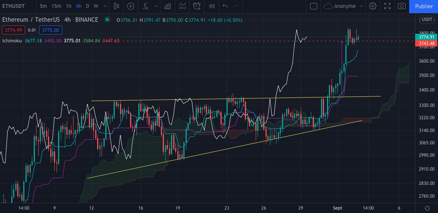The image size is (438, 213).
Task: Undo the last chart action
Action: [x=225, y=6]
